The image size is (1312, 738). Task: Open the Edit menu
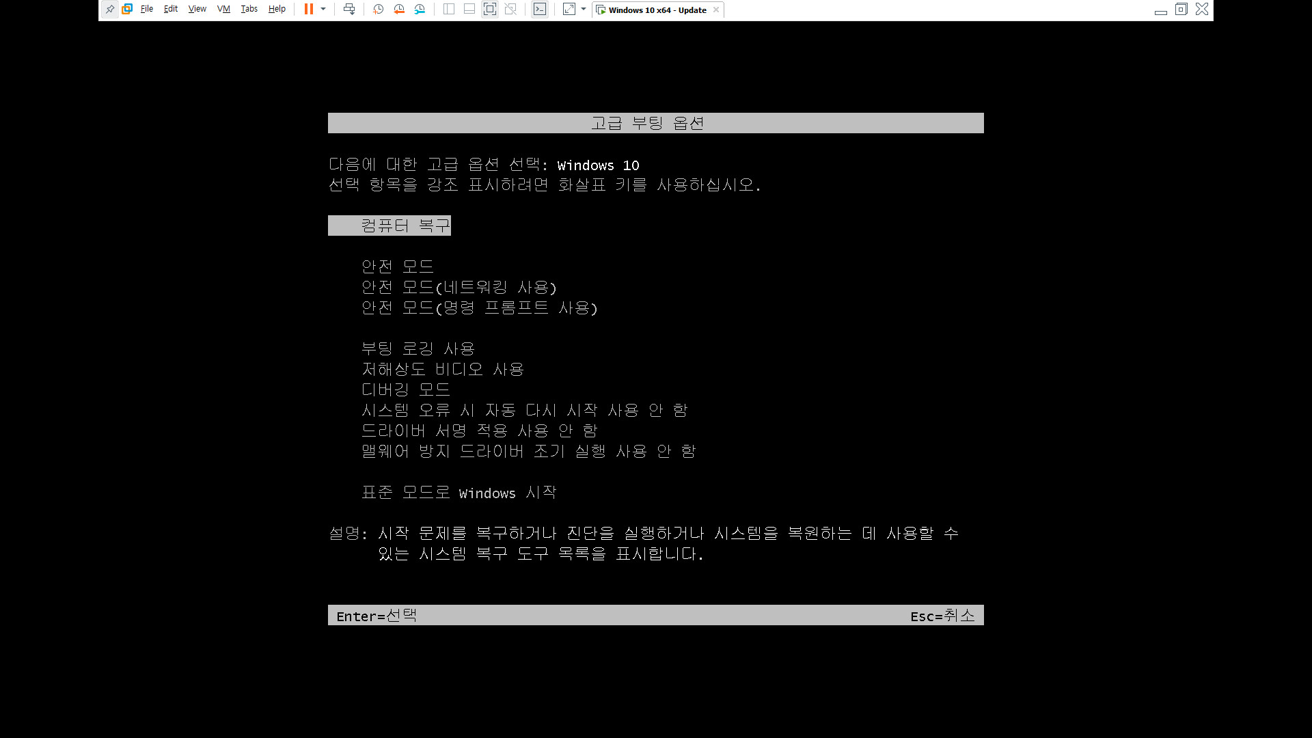[171, 10]
